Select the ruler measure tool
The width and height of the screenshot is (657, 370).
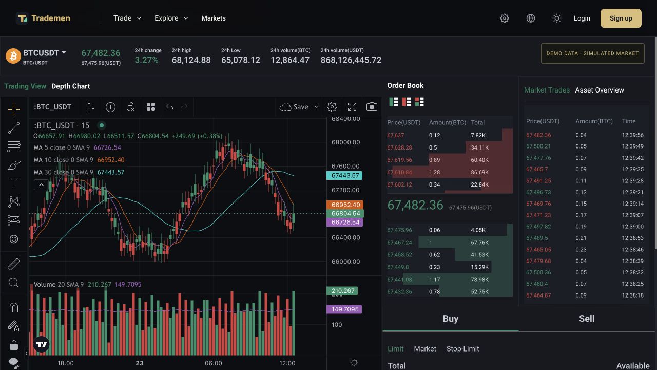[14, 264]
